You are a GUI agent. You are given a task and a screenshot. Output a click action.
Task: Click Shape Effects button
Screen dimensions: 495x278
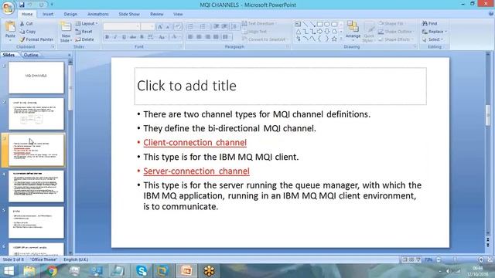coord(394,39)
